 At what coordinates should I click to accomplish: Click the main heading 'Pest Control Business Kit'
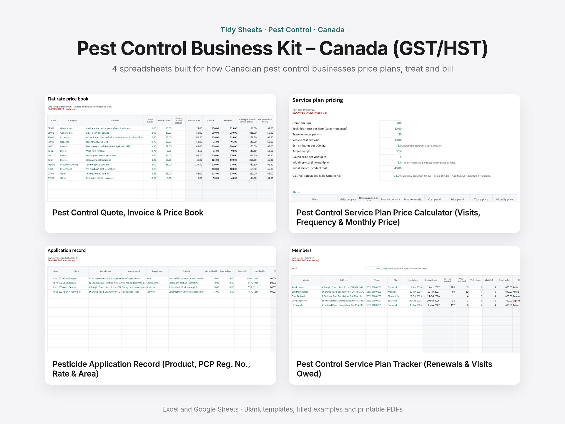pos(282,48)
